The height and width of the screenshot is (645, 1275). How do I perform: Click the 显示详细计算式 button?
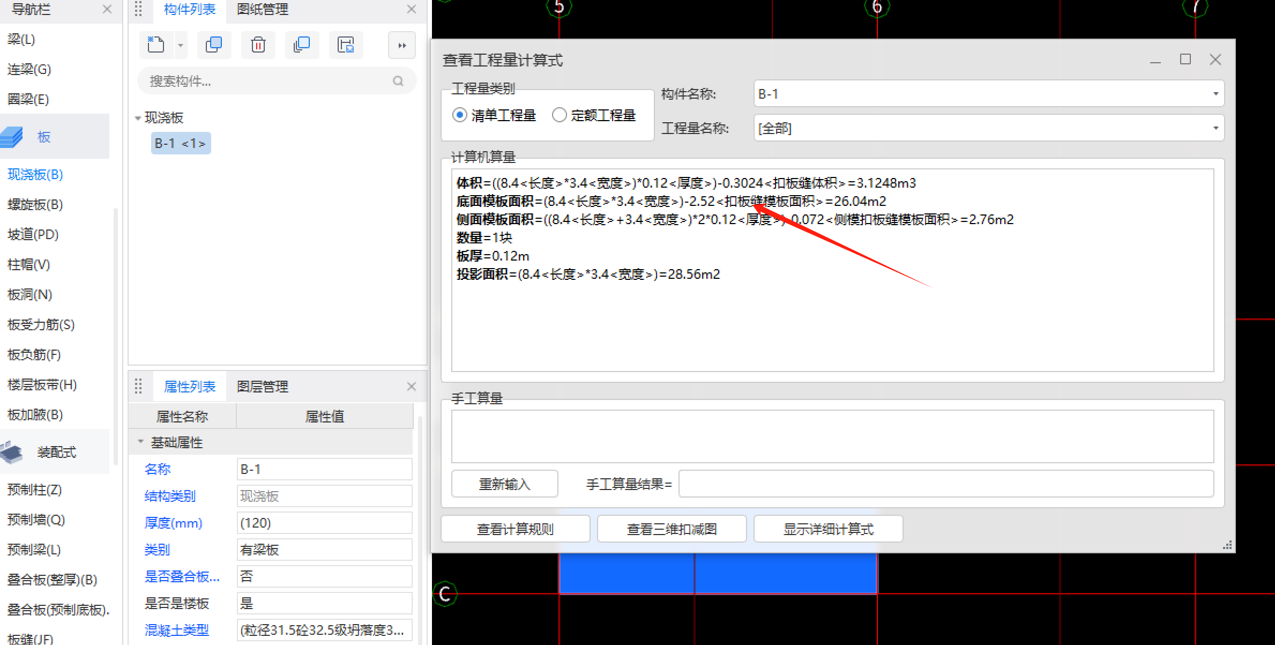829,529
